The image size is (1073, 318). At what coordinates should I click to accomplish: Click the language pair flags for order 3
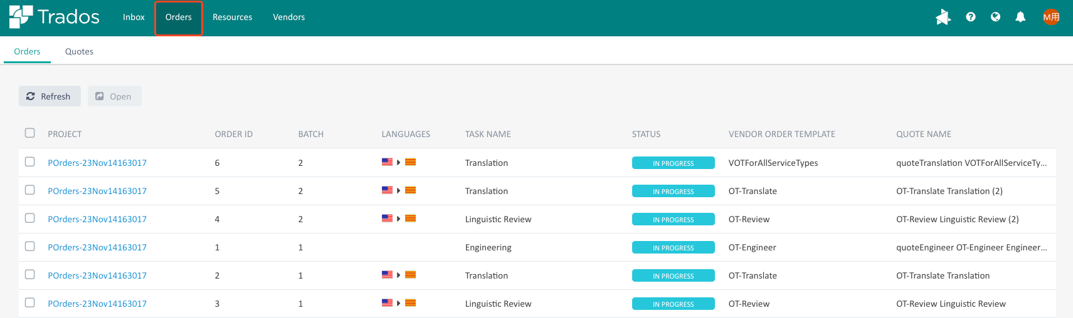(399, 304)
